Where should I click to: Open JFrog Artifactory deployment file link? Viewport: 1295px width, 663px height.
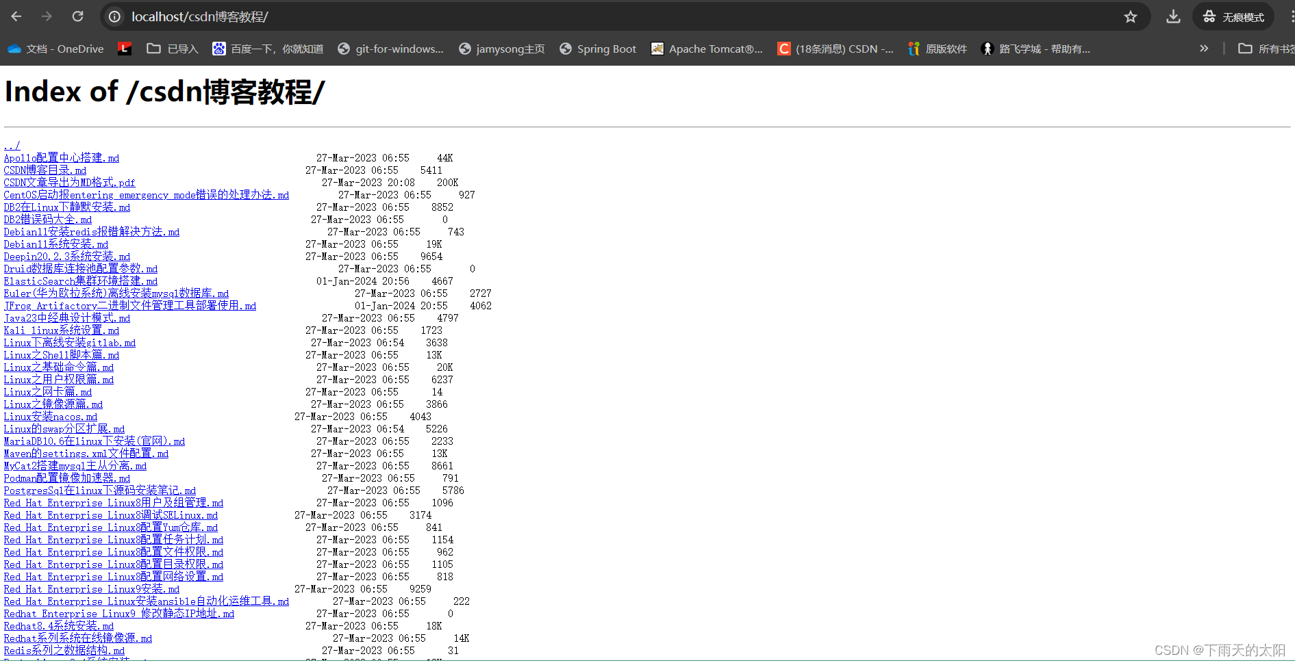tap(130, 306)
